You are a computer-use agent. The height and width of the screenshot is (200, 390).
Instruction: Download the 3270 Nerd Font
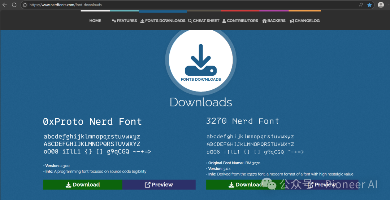coord(246,185)
